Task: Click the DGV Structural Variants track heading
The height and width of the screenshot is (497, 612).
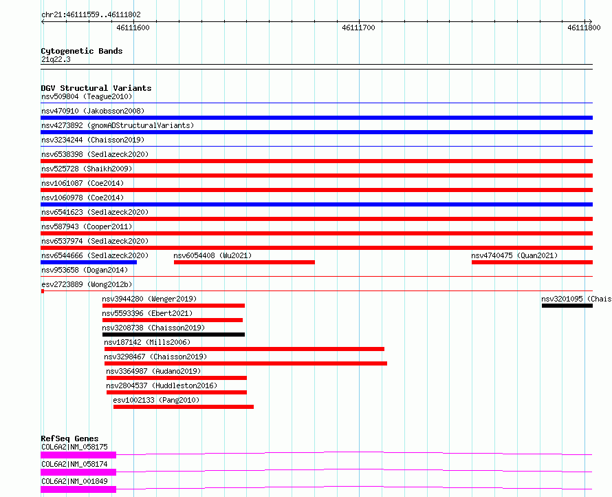Action: (96, 88)
